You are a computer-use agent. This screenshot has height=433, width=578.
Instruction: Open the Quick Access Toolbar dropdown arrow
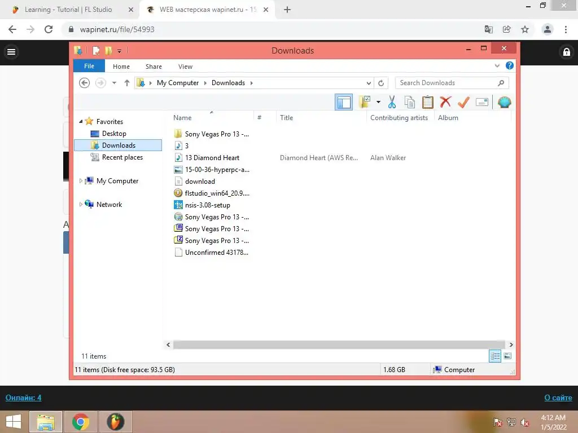(x=120, y=51)
